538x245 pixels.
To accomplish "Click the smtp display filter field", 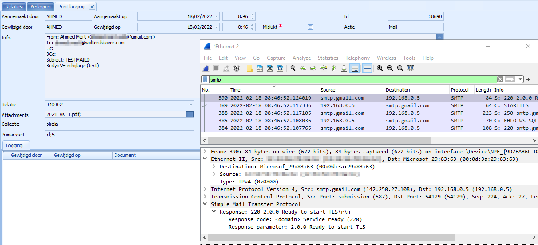I will pos(351,79).
